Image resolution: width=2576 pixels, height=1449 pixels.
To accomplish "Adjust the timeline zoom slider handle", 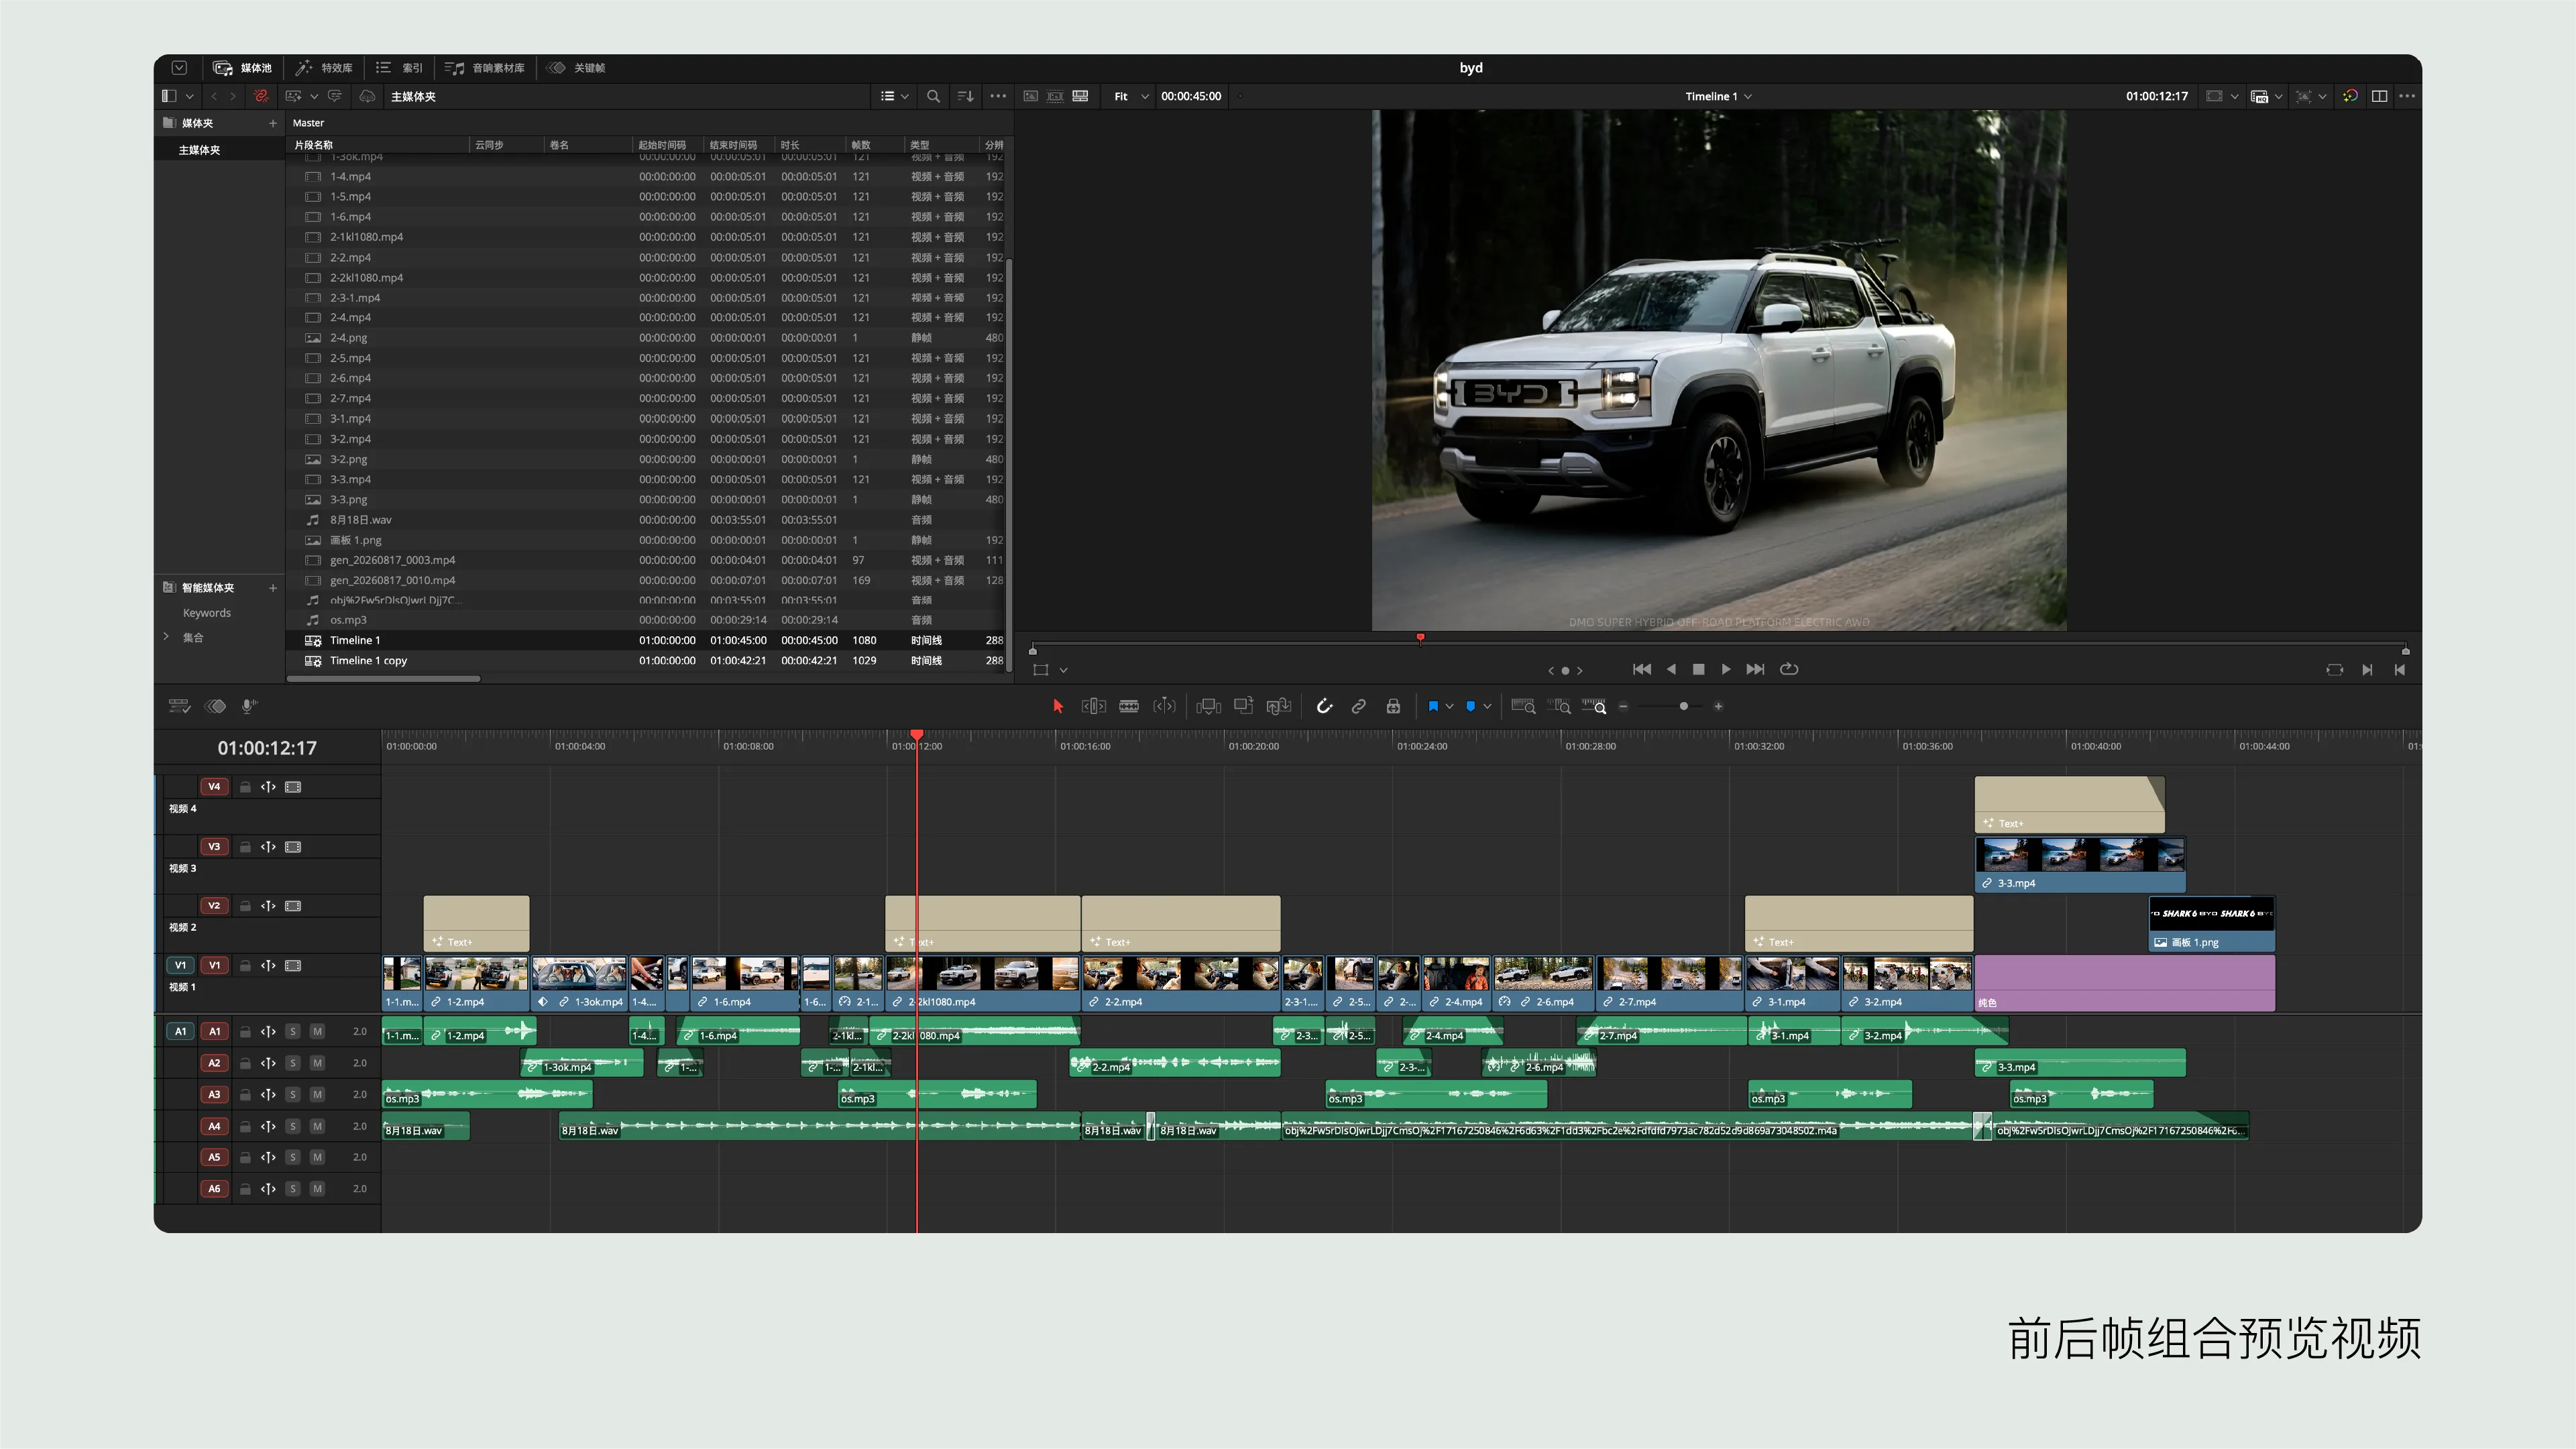I will coord(1684,706).
